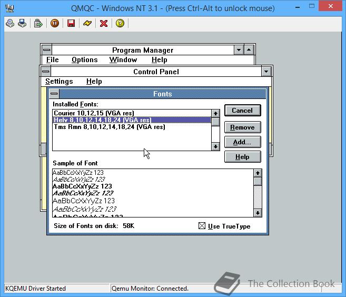Click the Control Panel title bar
Viewport: 346px width, 297px height.
(x=156, y=72)
